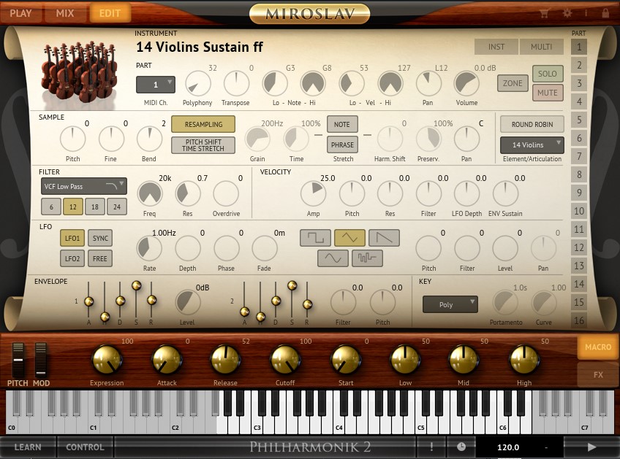Viewport: 620px width, 459px height.
Task: Click the Transpose knob
Action: [x=236, y=84]
